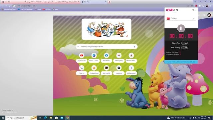Open the notification center icon
The image size is (213, 120).
209,118
